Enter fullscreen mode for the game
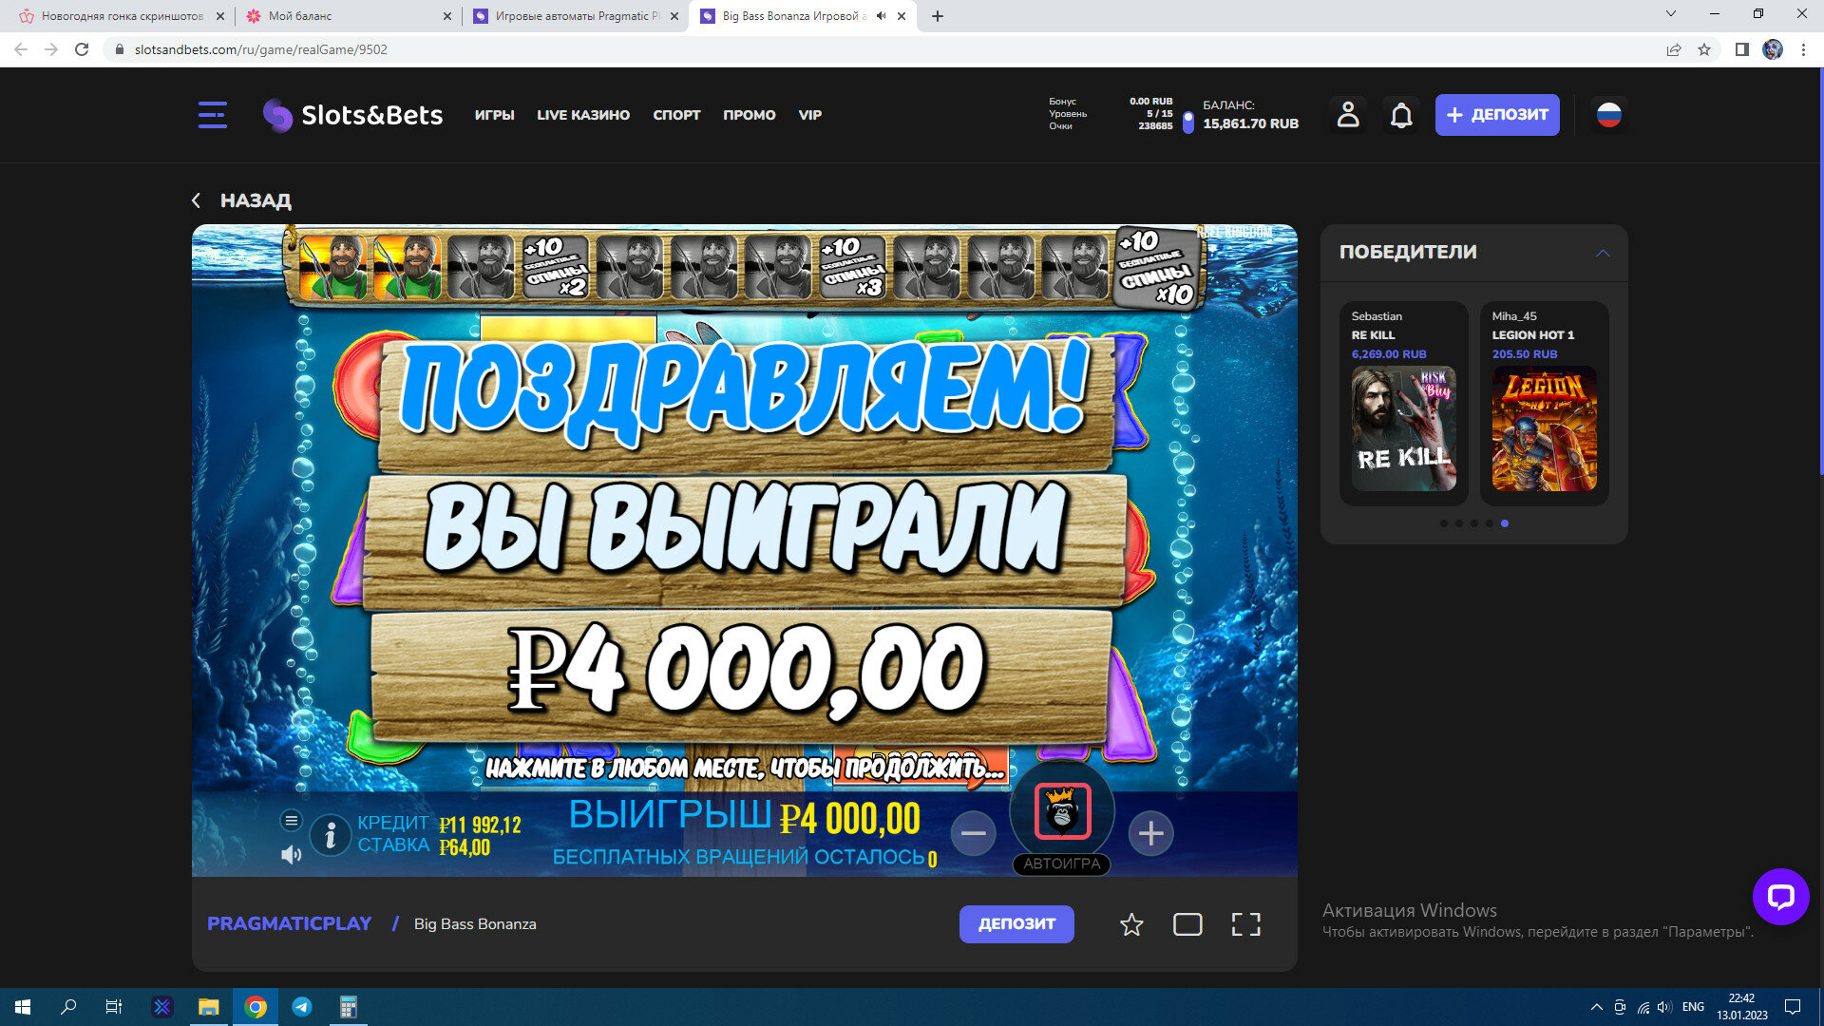 click(x=1245, y=924)
